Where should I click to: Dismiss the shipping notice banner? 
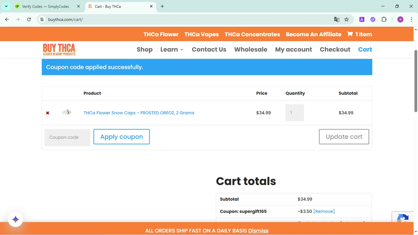(258, 231)
